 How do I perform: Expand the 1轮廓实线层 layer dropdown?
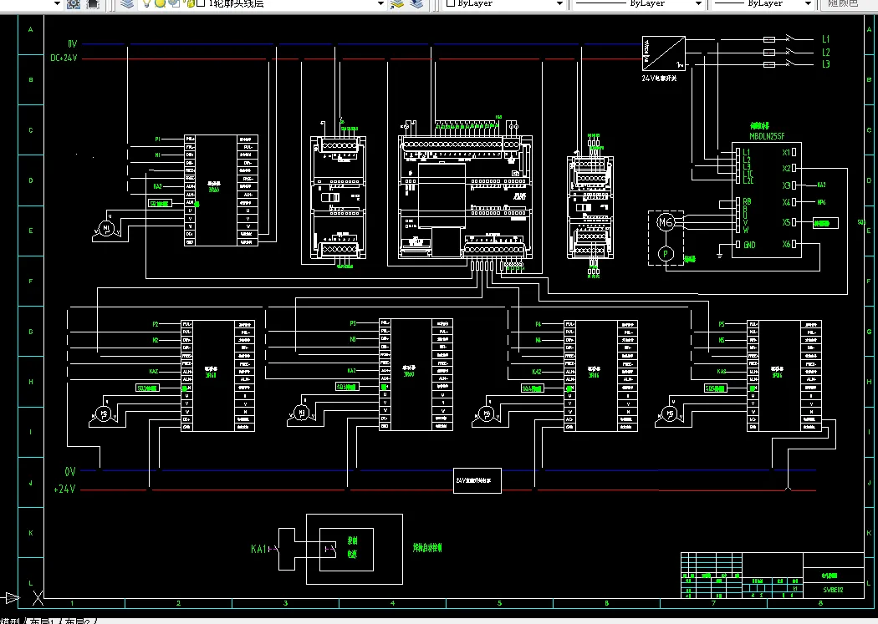point(380,3)
